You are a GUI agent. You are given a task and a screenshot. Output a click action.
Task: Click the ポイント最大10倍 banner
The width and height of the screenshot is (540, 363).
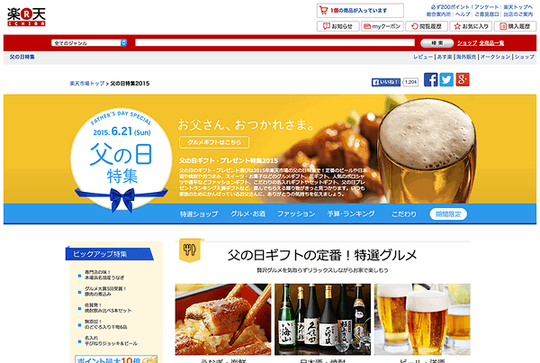click(116, 359)
